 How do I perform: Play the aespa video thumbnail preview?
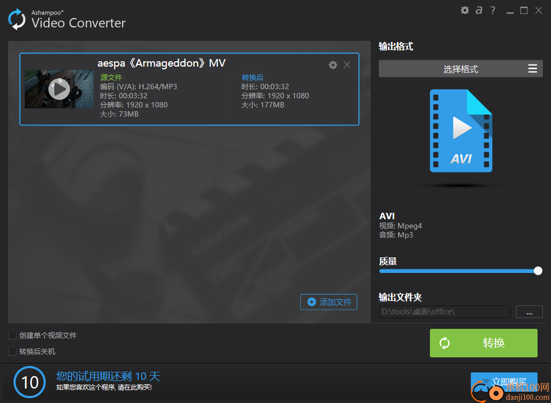(x=59, y=89)
